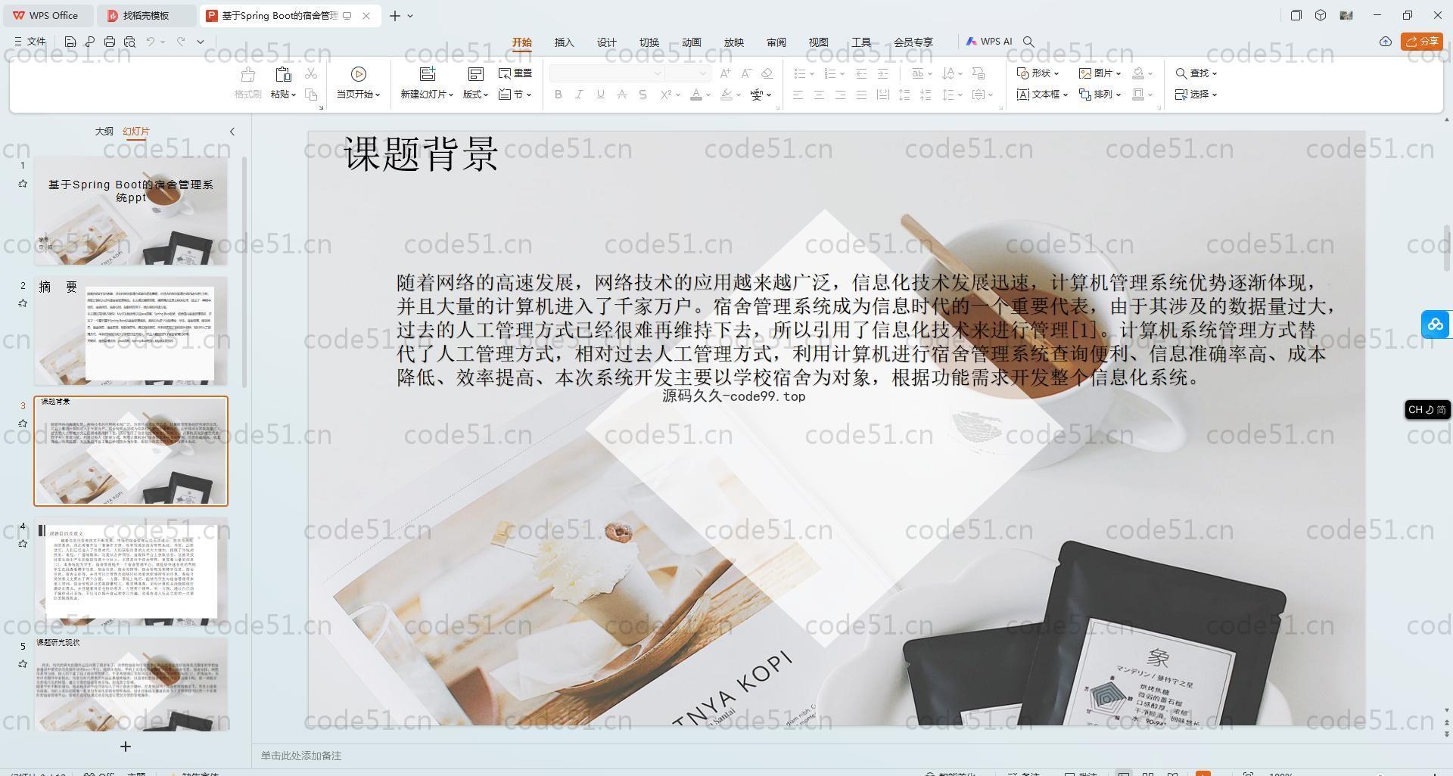Click the Select (选择) button
The image size is (1453, 776).
pos(1196,95)
